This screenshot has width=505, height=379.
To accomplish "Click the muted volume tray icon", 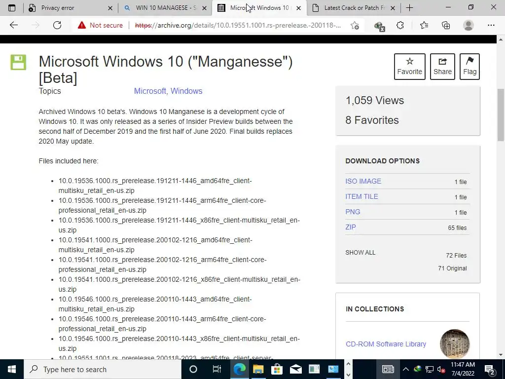I will (x=441, y=369).
